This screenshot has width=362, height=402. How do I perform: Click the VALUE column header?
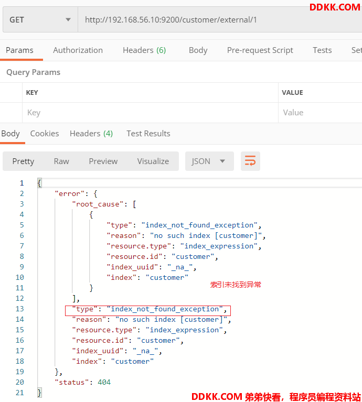point(292,93)
